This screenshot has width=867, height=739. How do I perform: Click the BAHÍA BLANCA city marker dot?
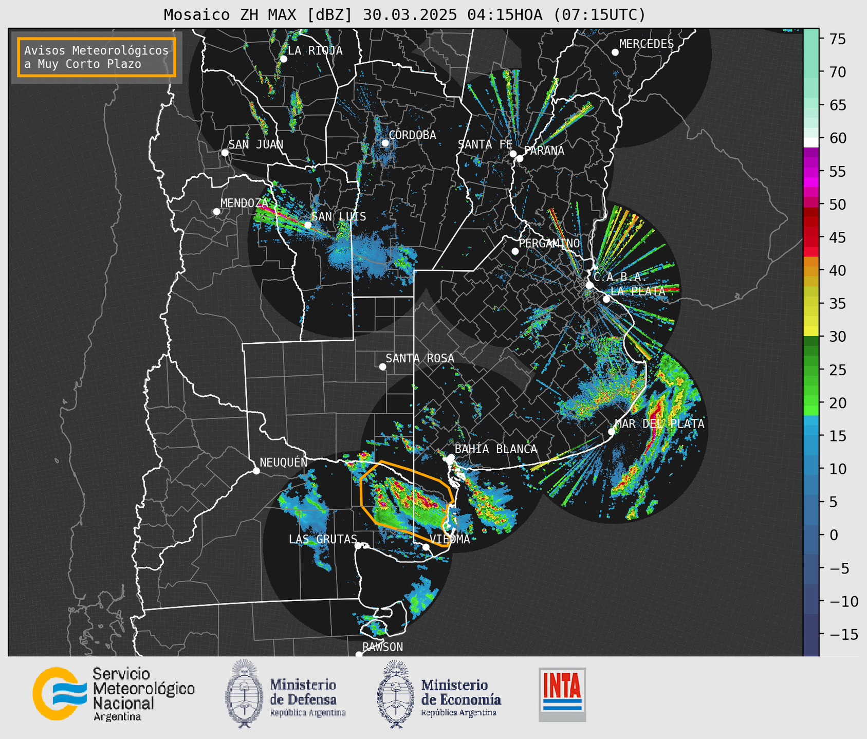451,457
